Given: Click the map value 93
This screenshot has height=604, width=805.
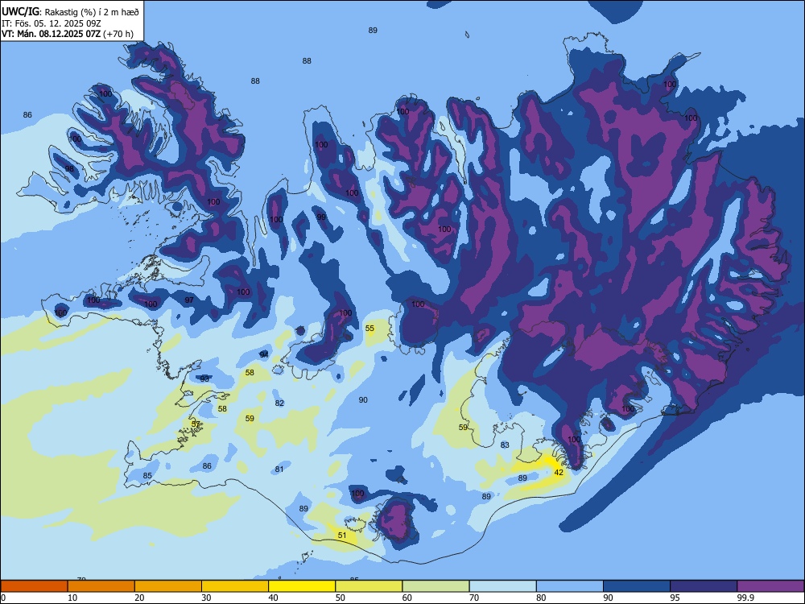Looking at the screenshot, I should tap(204, 379).
